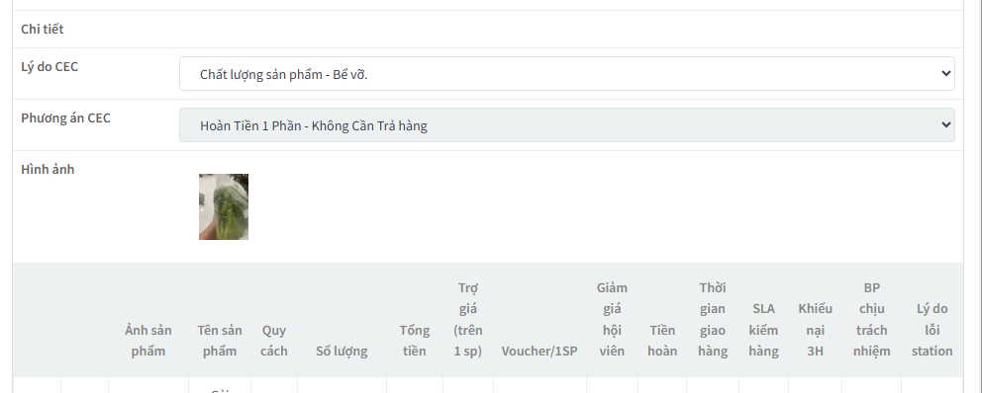
Task: Click the Số lượng column header
Action: coord(342,352)
